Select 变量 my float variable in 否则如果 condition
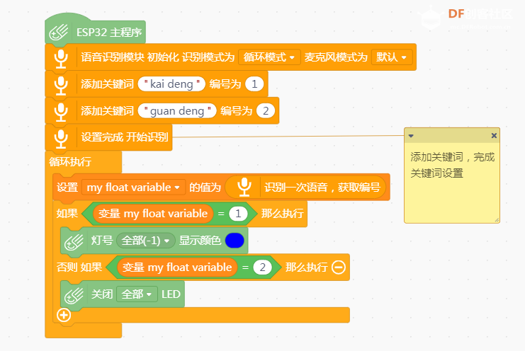Viewport: 525px width, 351px height. point(177,267)
